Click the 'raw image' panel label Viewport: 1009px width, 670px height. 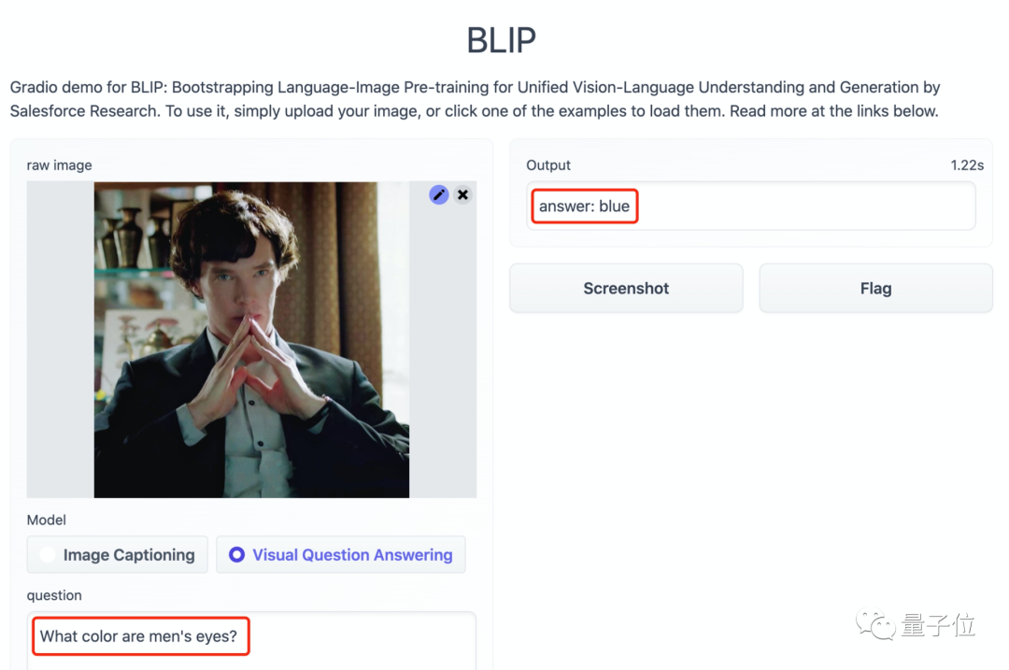tap(59, 165)
